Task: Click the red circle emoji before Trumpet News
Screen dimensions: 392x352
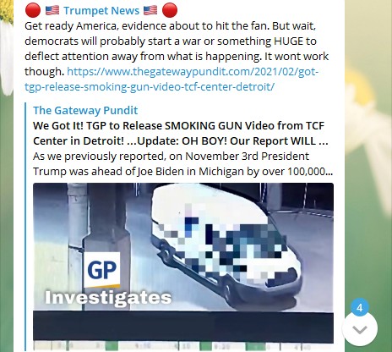Action: coord(33,10)
